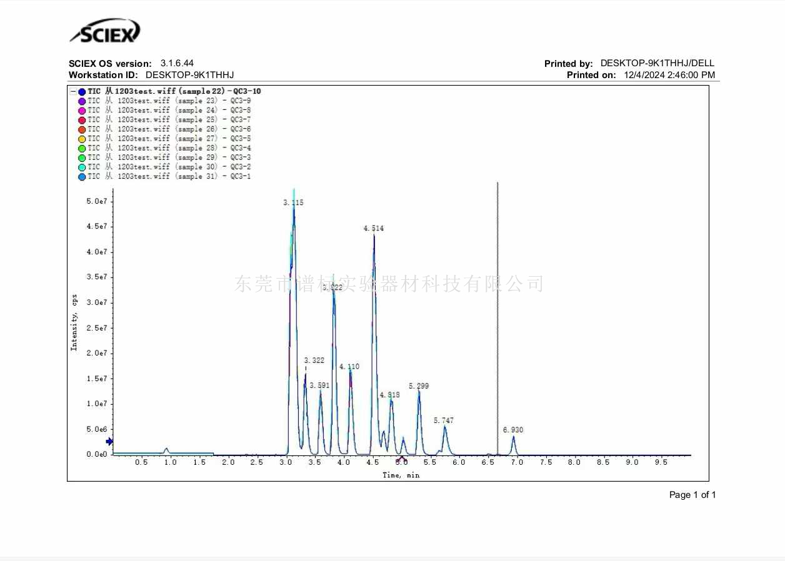Click the cyan dot for sample 30
Image resolution: width=785 pixels, height=561 pixels.
[x=82, y=167]
